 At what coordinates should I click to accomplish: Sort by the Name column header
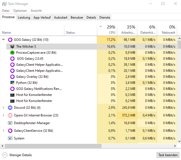[x=32, y=30]
